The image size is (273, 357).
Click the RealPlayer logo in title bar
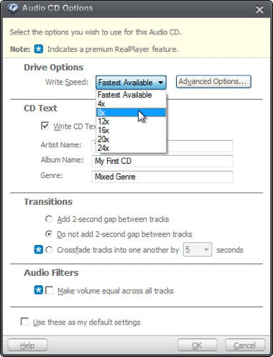point(12,9)
